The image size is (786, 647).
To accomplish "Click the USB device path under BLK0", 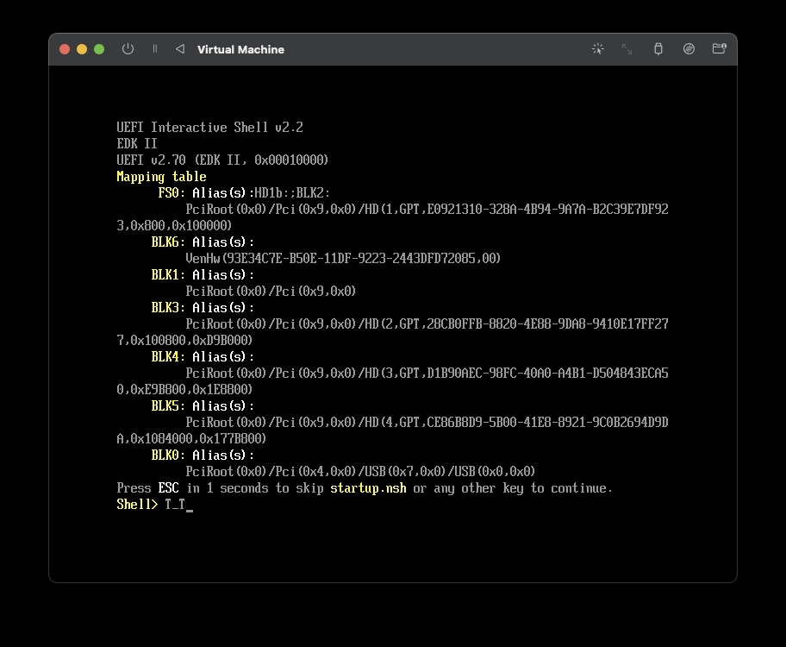I will pos(360,472).
